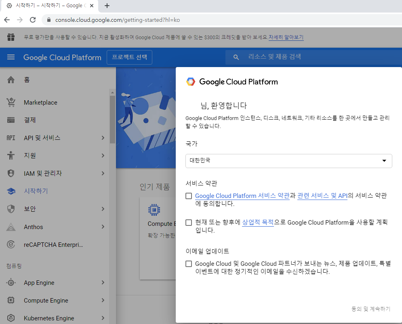402x324 pixels.
Task: Expand the Compute Engine submenu chevron
Action: click(x=103, y=300)
